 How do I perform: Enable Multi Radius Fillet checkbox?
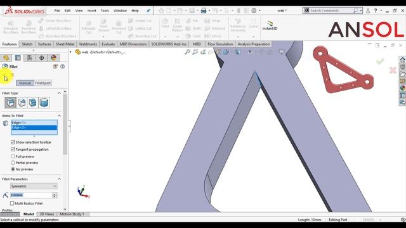point(12,203)
